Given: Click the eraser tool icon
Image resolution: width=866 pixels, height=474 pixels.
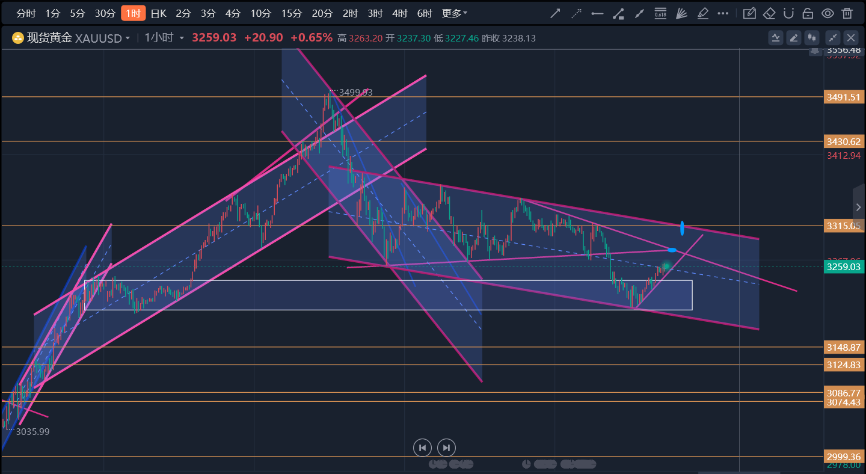Looking at the screenshot, I should coord(769,13).
